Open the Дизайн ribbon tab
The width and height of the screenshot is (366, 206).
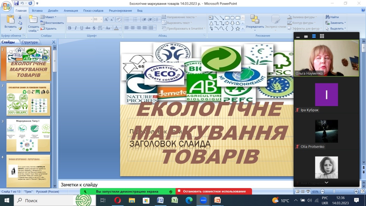pyautogui.click(x=53, y=11)
